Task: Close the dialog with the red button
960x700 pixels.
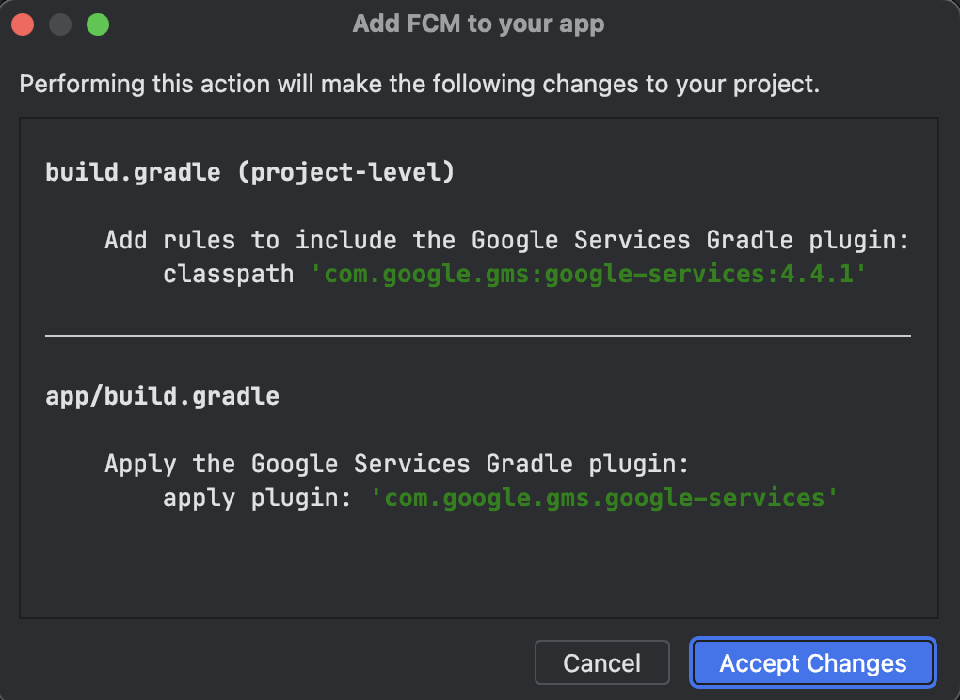Action: click(x=23, y=24)
